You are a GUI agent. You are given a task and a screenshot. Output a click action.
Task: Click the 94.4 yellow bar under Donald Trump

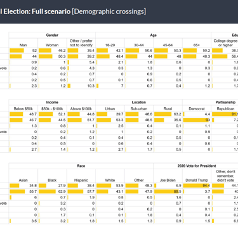pyautogui.click(x=196, y=186)
